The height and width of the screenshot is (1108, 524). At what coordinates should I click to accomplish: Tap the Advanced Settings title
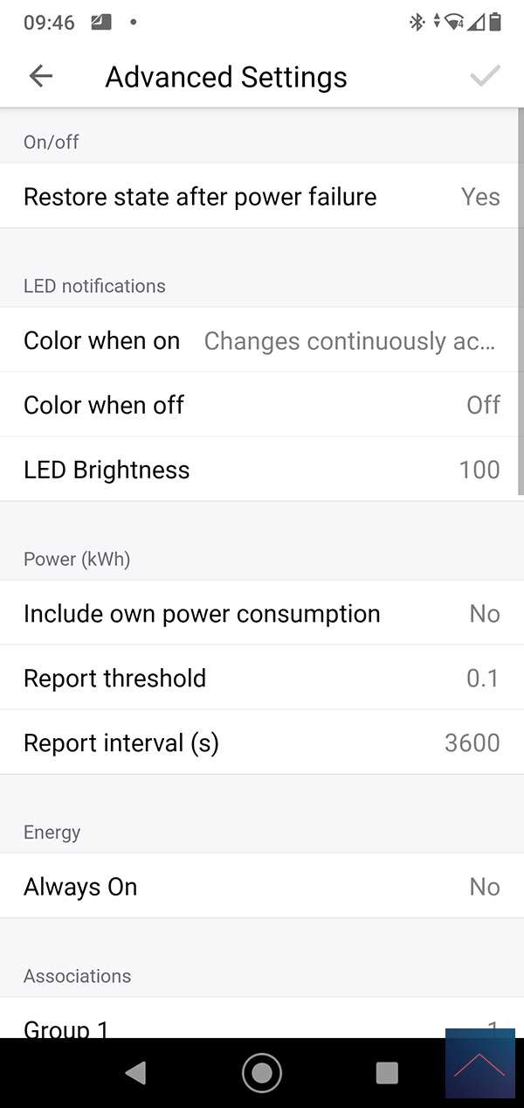pyautogui.click(x=226, y=77)
